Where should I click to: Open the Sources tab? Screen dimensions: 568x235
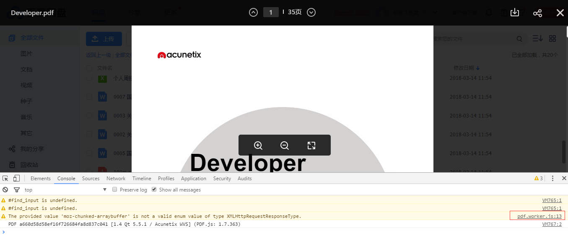(x=91, y=179)
